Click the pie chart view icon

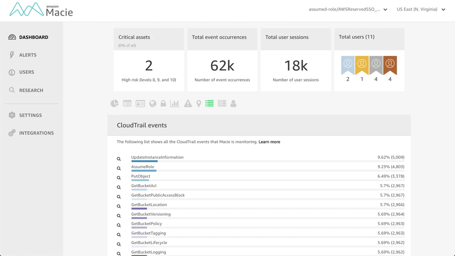click(114, 103)
